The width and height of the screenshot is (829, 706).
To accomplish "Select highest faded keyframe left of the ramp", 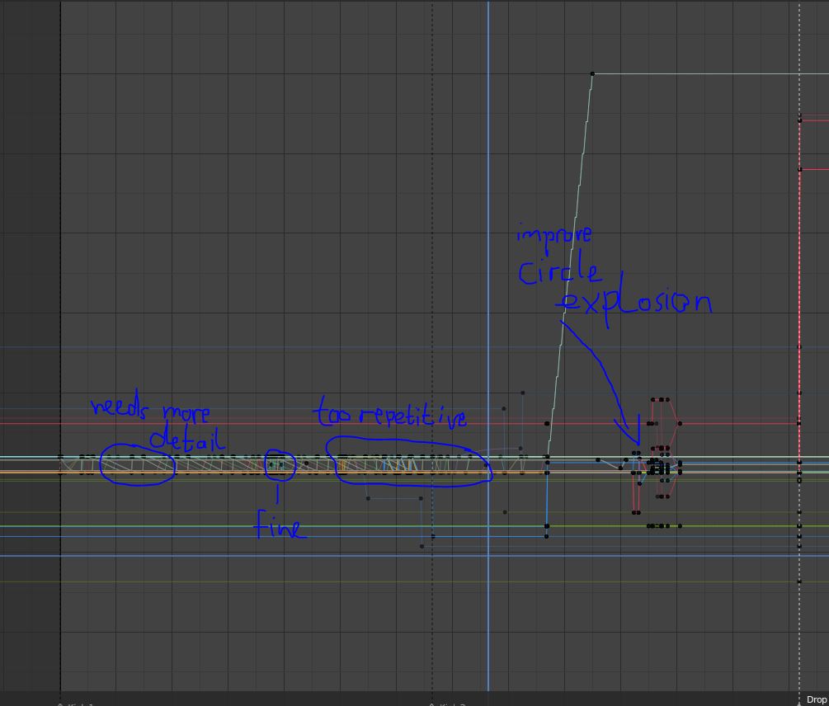I will point(523,393).
